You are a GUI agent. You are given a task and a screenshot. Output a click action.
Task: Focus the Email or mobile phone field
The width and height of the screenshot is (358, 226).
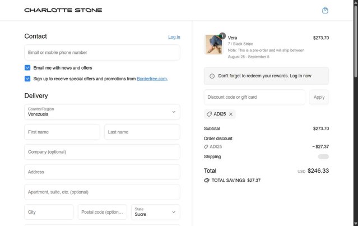(102, 53)
